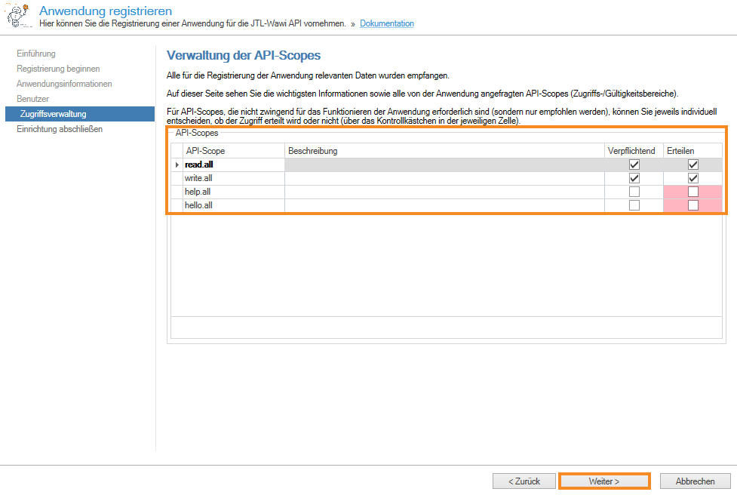Select the Benutzer step in the sidebar
The height and width of the screenshot is (495, 737).
[32, 99]
